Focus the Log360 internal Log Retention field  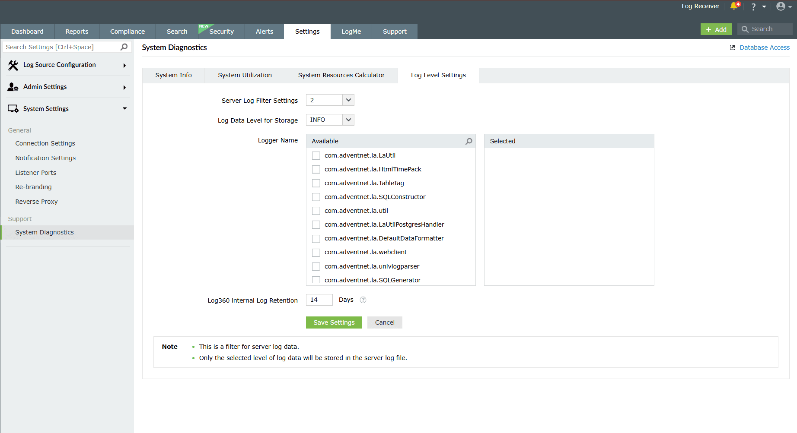click(x=319, y=300)
